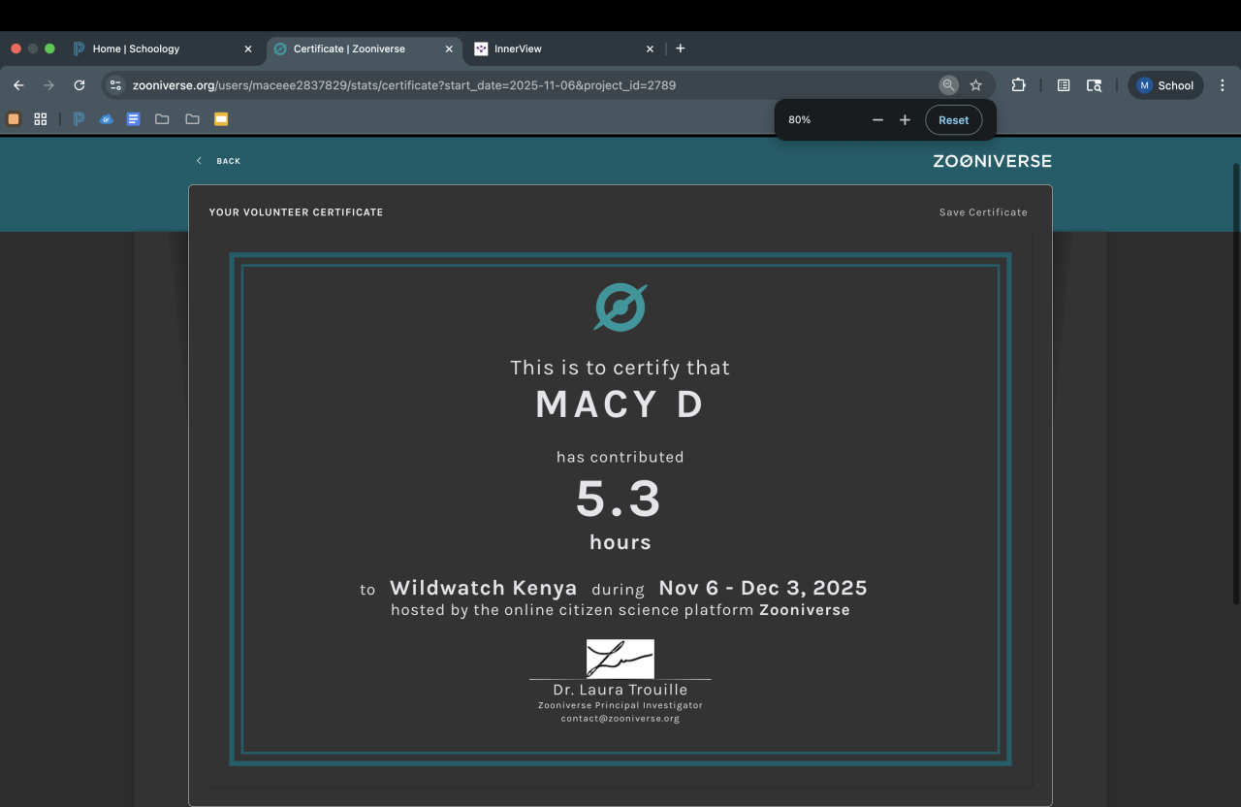Open the Chrome three-dot menu
Viewport: 1241px width, 807px height.
tap(1223, 85)
